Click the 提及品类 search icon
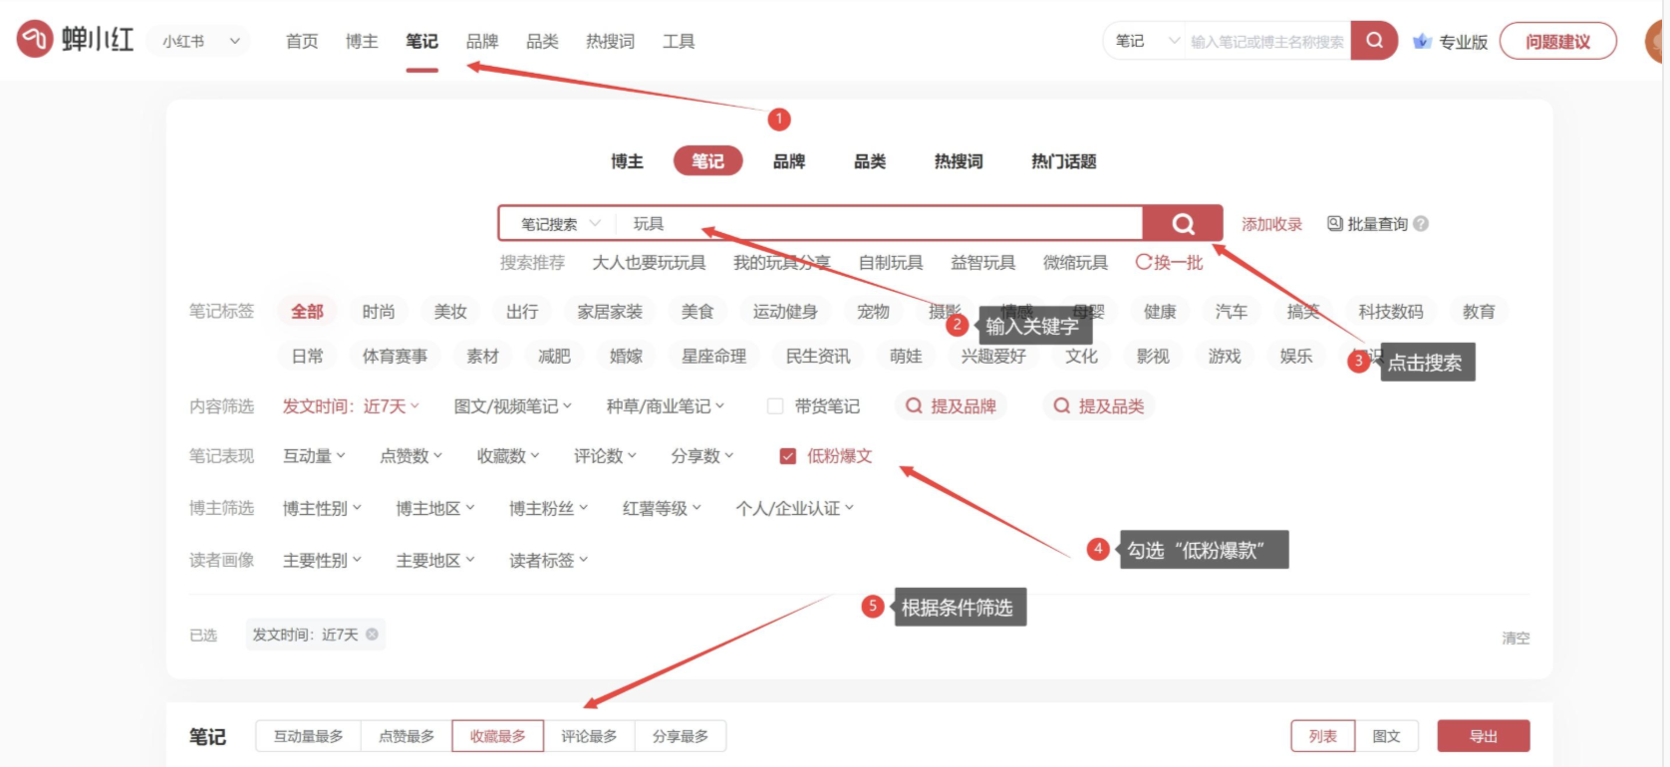This screenshot has height=767, width=1670. click(1062, 406)
